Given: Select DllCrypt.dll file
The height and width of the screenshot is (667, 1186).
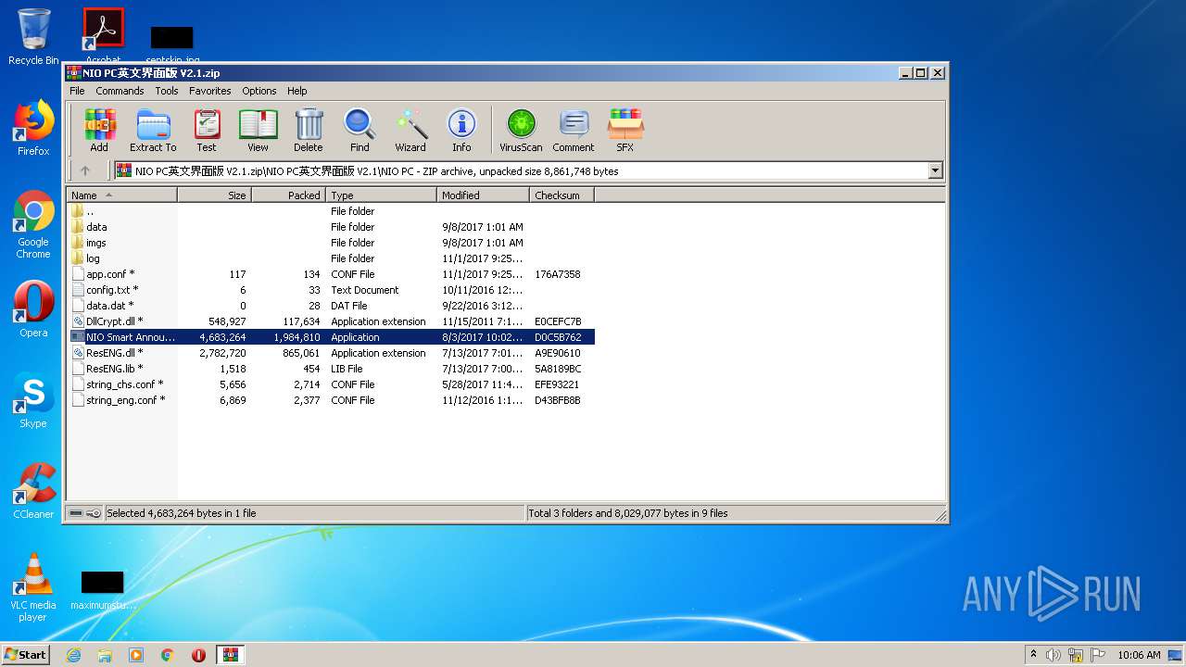Looking at the screenshot, I should tap(331, 321).
